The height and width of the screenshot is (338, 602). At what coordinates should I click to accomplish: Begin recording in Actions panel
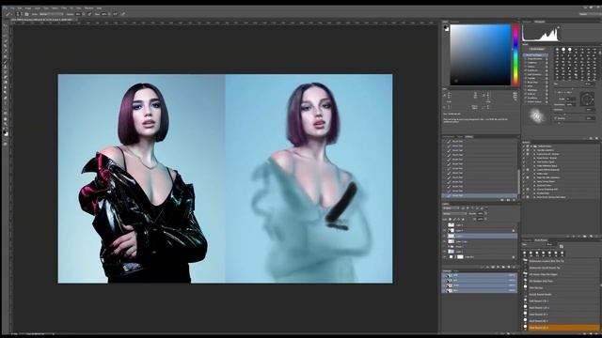coord(574,236)
